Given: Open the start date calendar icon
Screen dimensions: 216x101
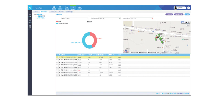Looking at the screenshot, I should [x=120, y=18].
